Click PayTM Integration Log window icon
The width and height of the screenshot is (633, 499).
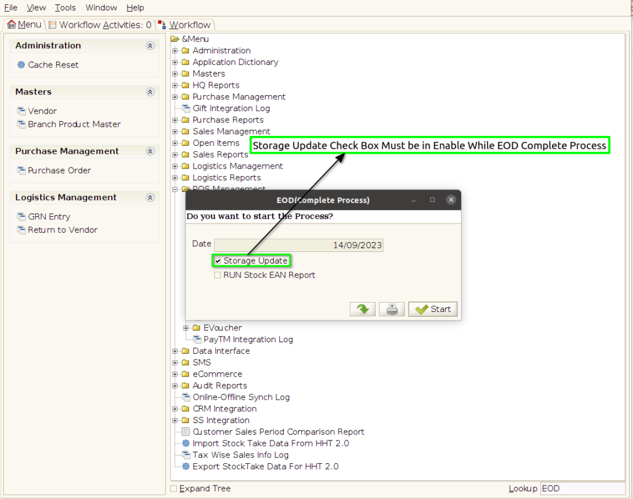click(197, 339)
